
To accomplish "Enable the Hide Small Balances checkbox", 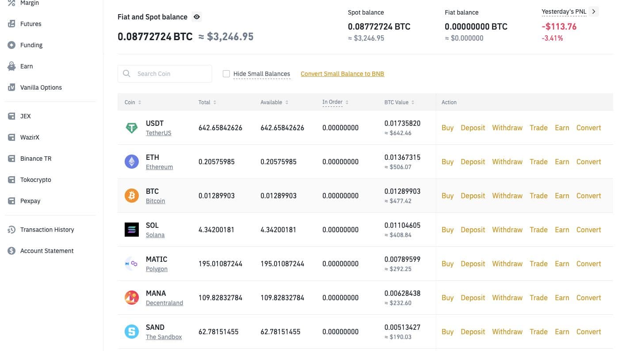I will coord(226,74).
